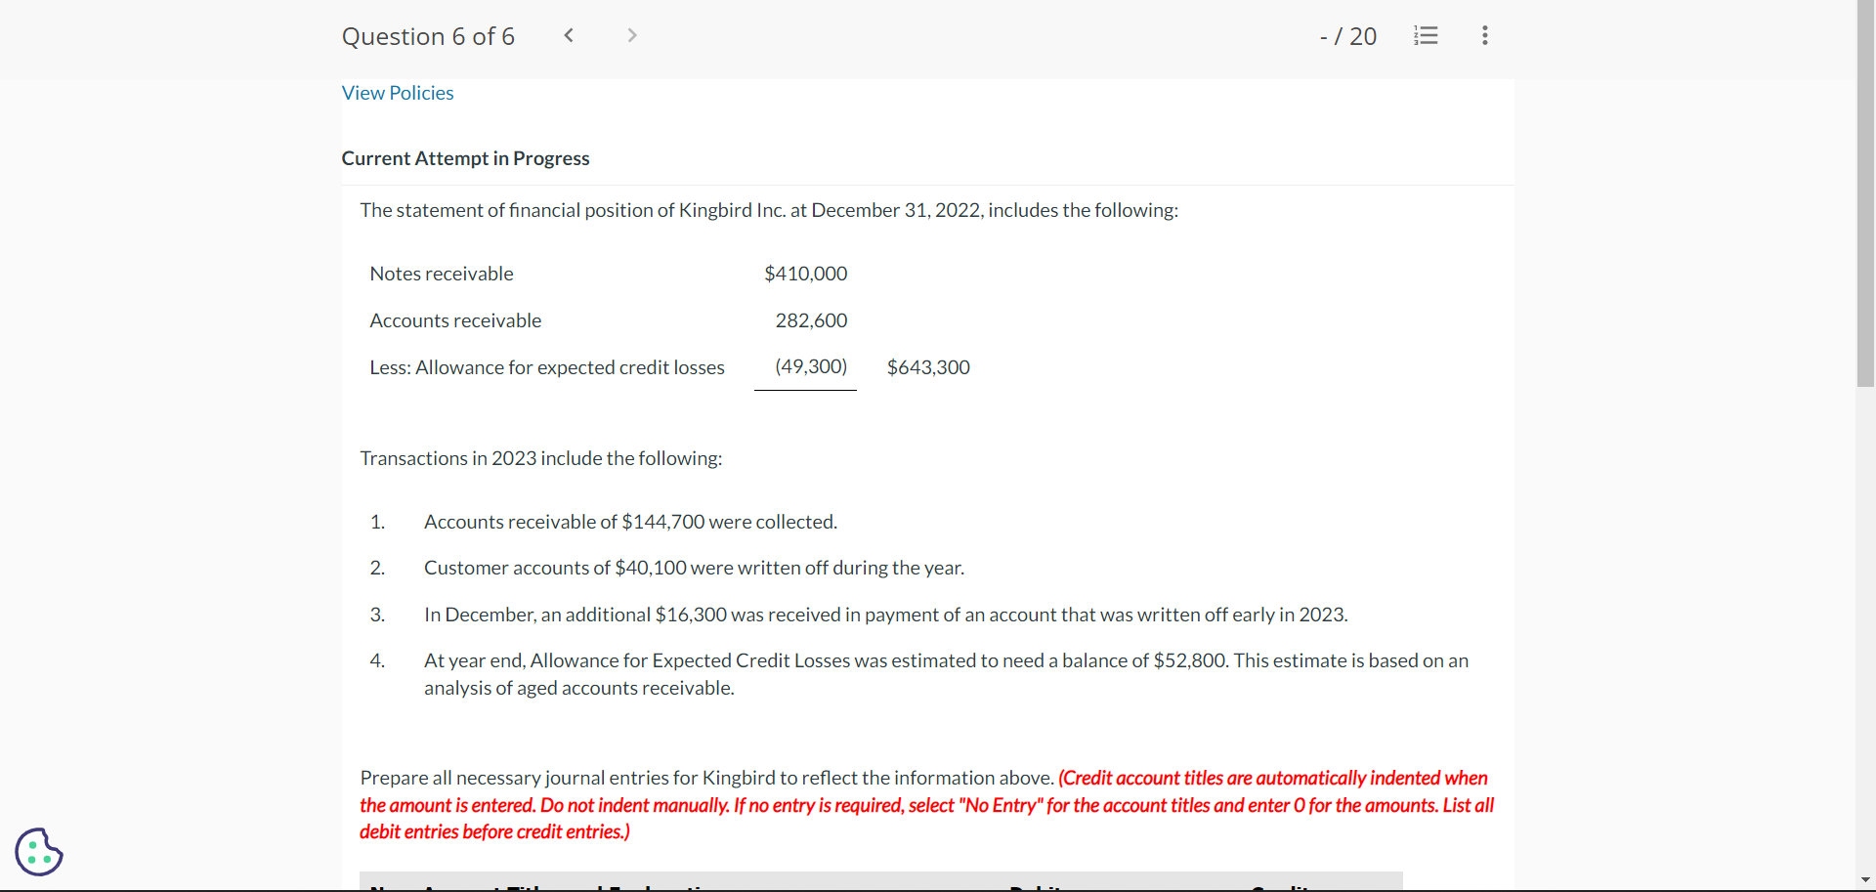Open the three-dot options menu
Screen dimensions: 1876x892
point(1484,35)
